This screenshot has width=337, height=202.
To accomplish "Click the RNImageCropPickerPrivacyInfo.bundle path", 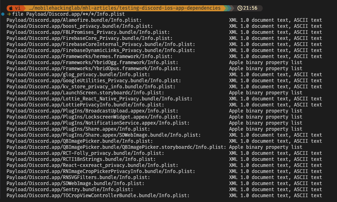I will [101, 171].
